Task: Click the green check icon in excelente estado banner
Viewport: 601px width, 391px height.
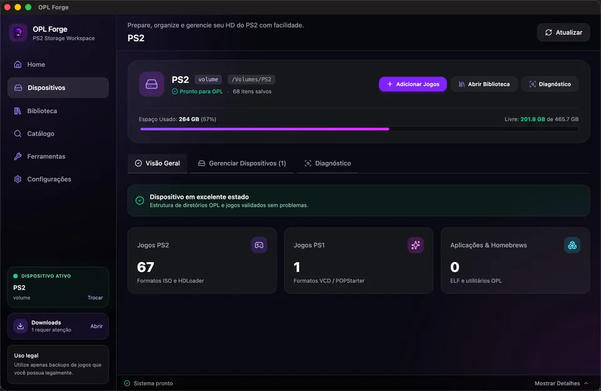Action: (x=140, y=200)
